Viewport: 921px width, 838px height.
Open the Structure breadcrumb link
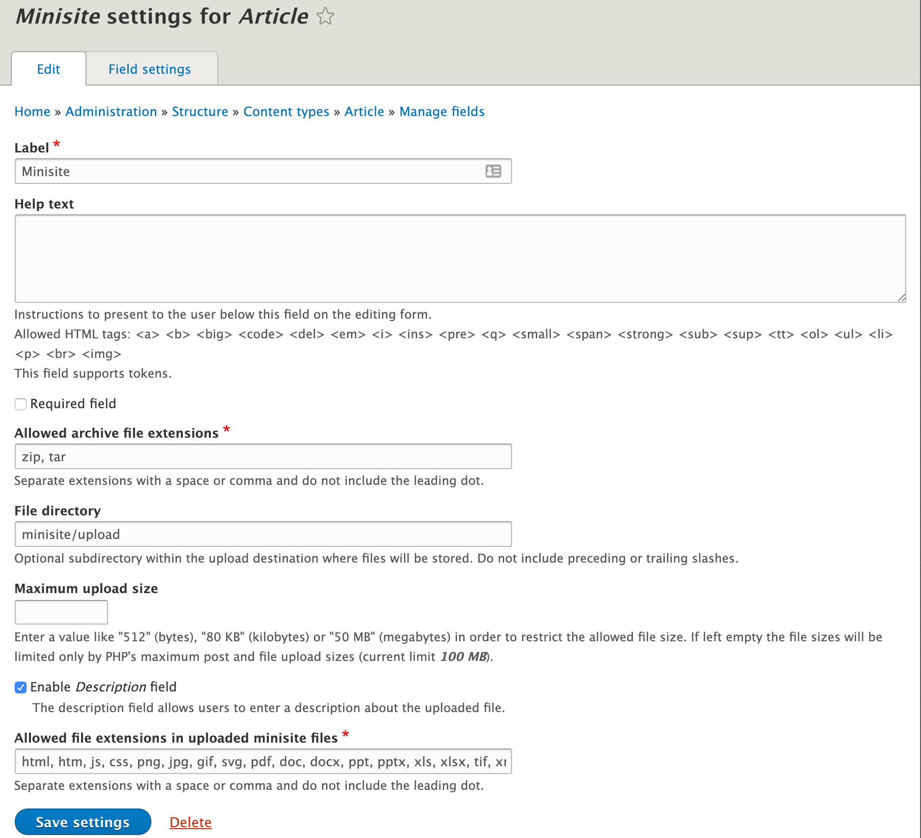(200, 112)
